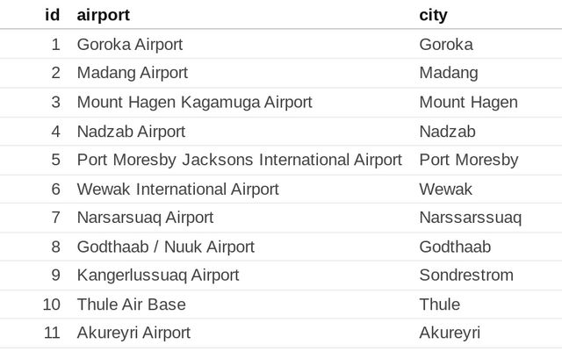The height and width of the screenshot is (351, 562).
Task: Click Port Moresby Jacksons International Airport
Action: [x=240, y=160]
